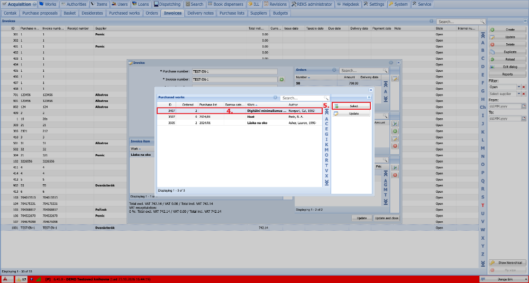Viewport: 529px width, 283px height.
Task: Click Select button in Purchased works dialog
Action: point(351,106)
